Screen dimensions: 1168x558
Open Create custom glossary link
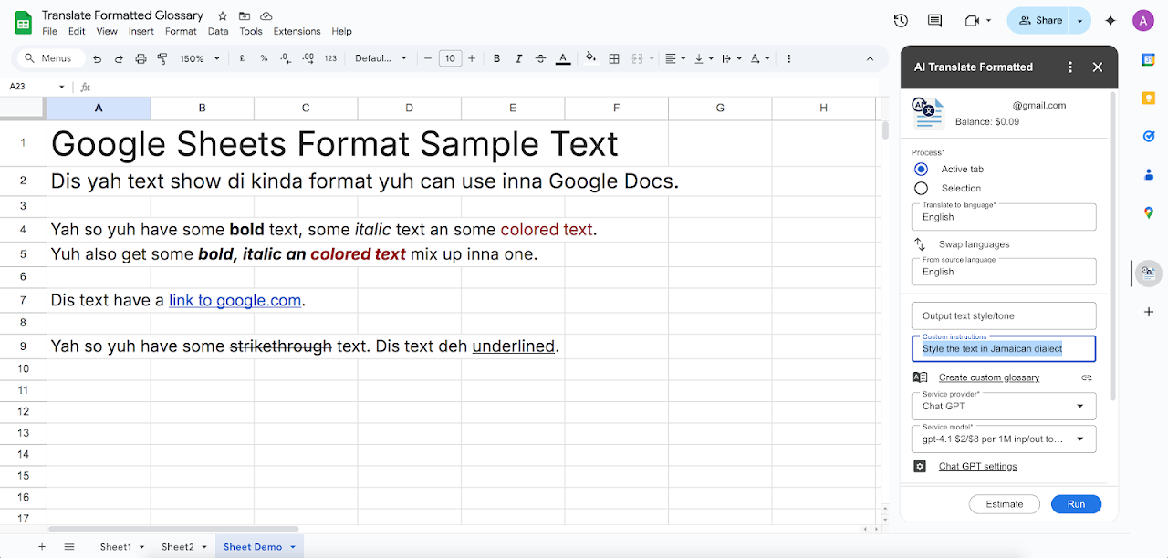click(989, 377)
